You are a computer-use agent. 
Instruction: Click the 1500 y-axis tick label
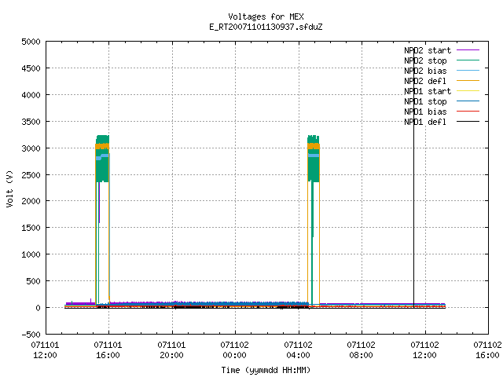pos(31,228)
